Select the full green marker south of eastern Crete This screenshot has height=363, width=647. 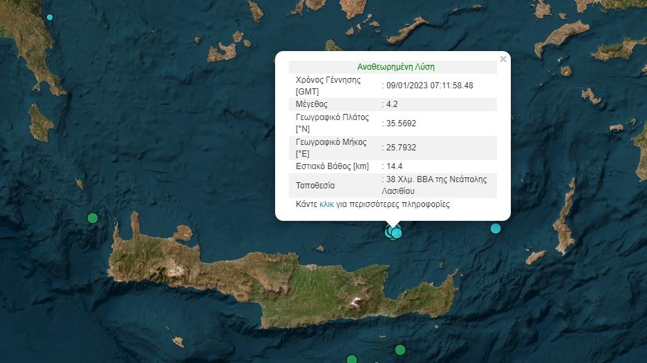(400, 350)
